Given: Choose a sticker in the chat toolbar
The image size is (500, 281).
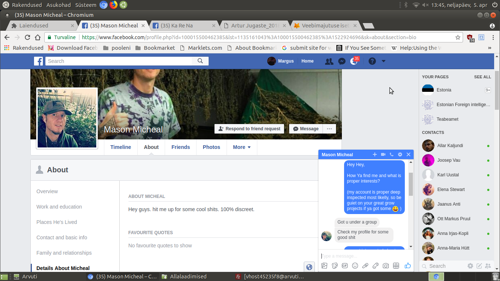Looking at the screenshot, I should (x=335, y=266).
